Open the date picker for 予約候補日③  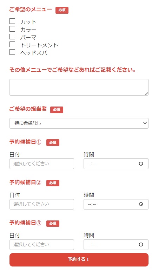click(42, 245)
